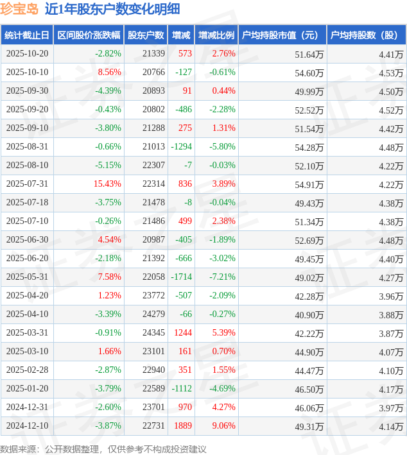Click the 2025-06-30 date cell
This screenshot has height=455, width=407.
(x=27, y=240)
